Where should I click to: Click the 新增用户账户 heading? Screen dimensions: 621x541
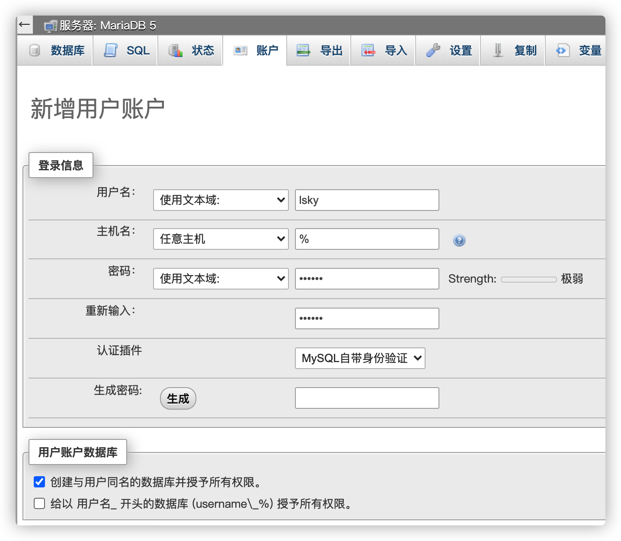98,108
